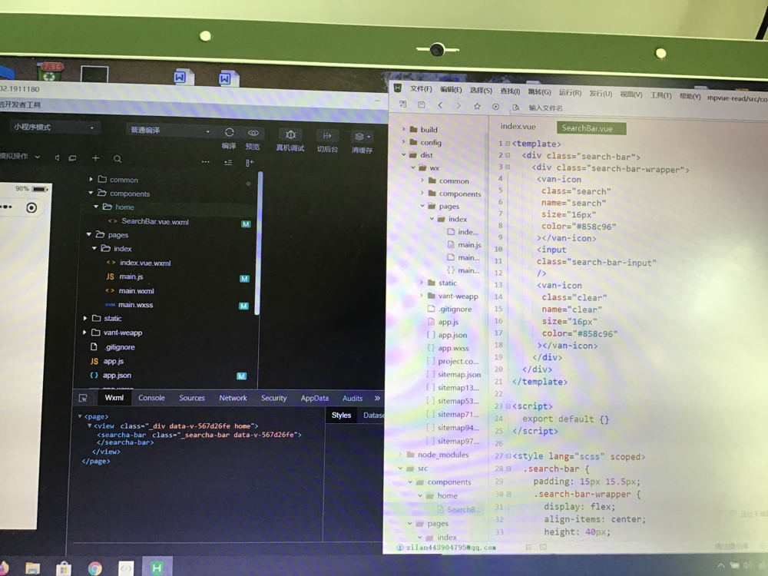Open the Audits tab

pos(353,399)
